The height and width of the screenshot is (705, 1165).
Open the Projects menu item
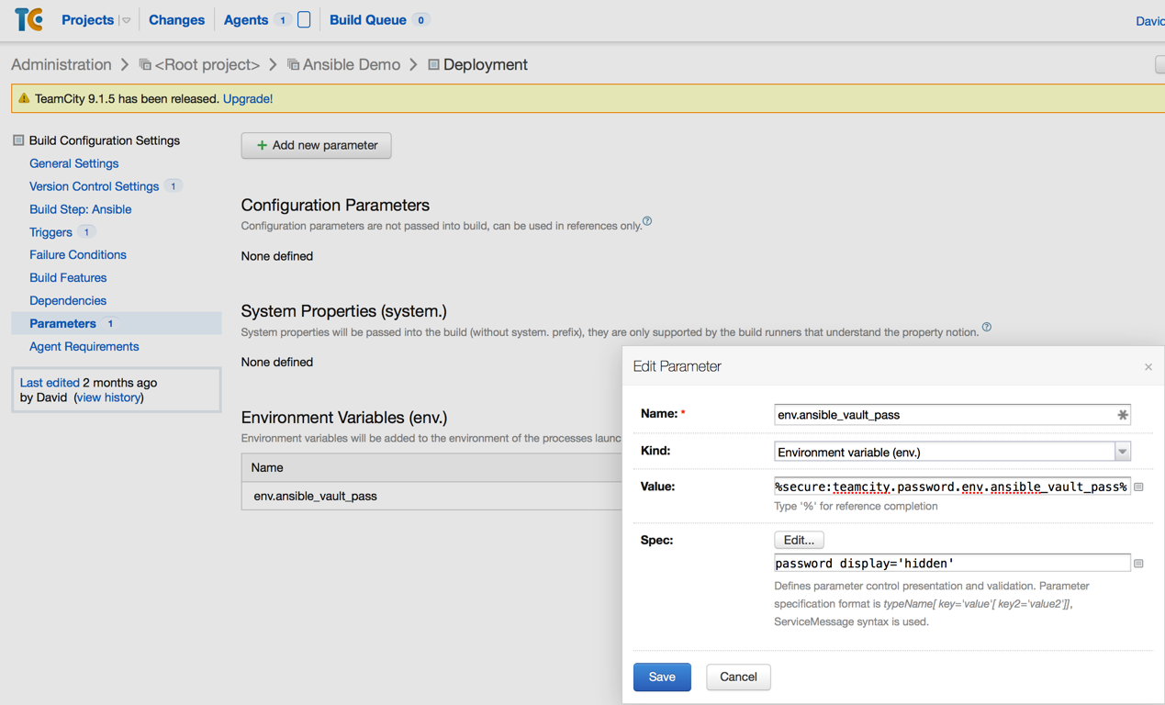click(x=87, y=19)
